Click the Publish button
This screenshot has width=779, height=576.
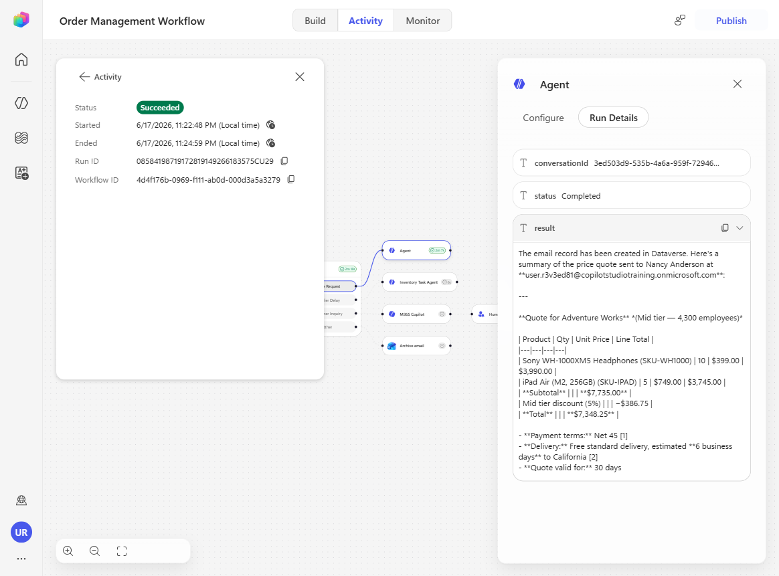click(x=731, y=21)
